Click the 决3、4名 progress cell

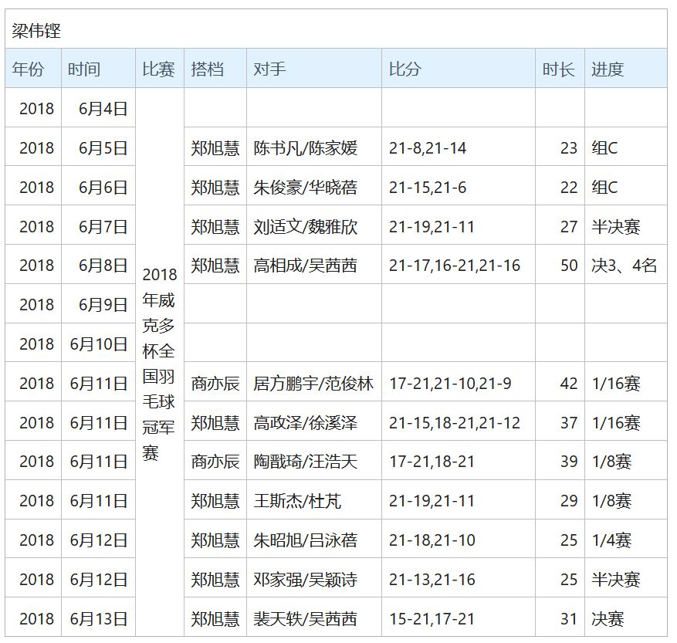click(x=624, y=266)
